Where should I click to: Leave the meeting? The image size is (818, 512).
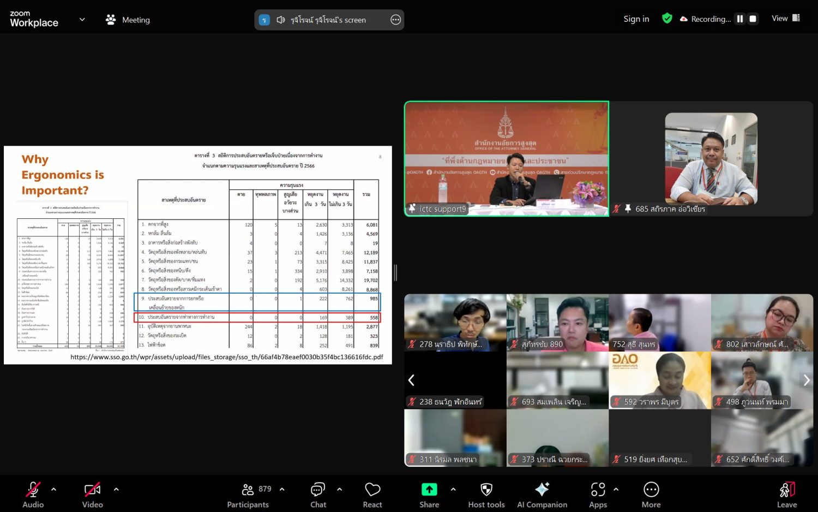click(787, 495)
